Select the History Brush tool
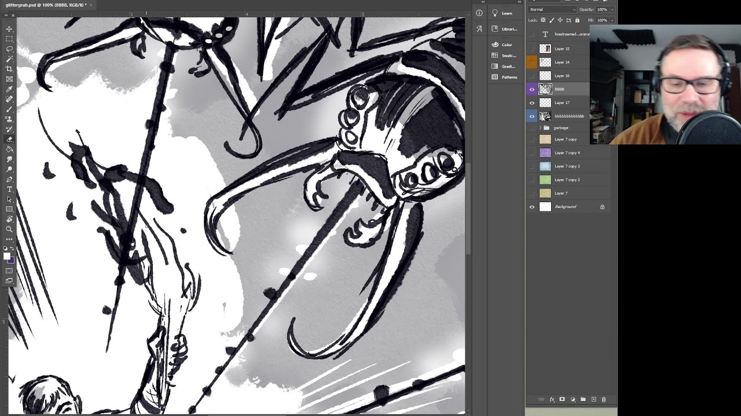This screenshot has height=416, width=741. [9, 129]
